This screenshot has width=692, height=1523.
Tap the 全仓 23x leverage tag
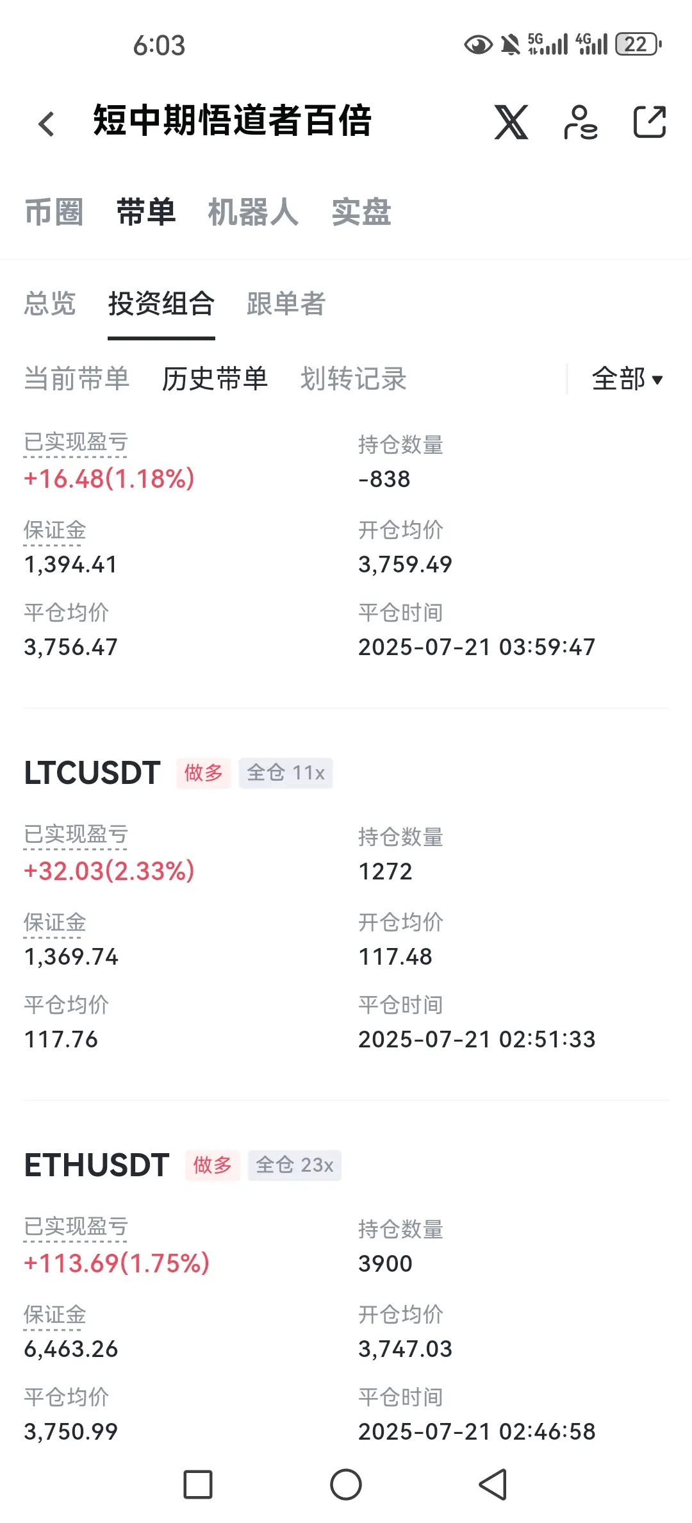(x=295, y=1165)
